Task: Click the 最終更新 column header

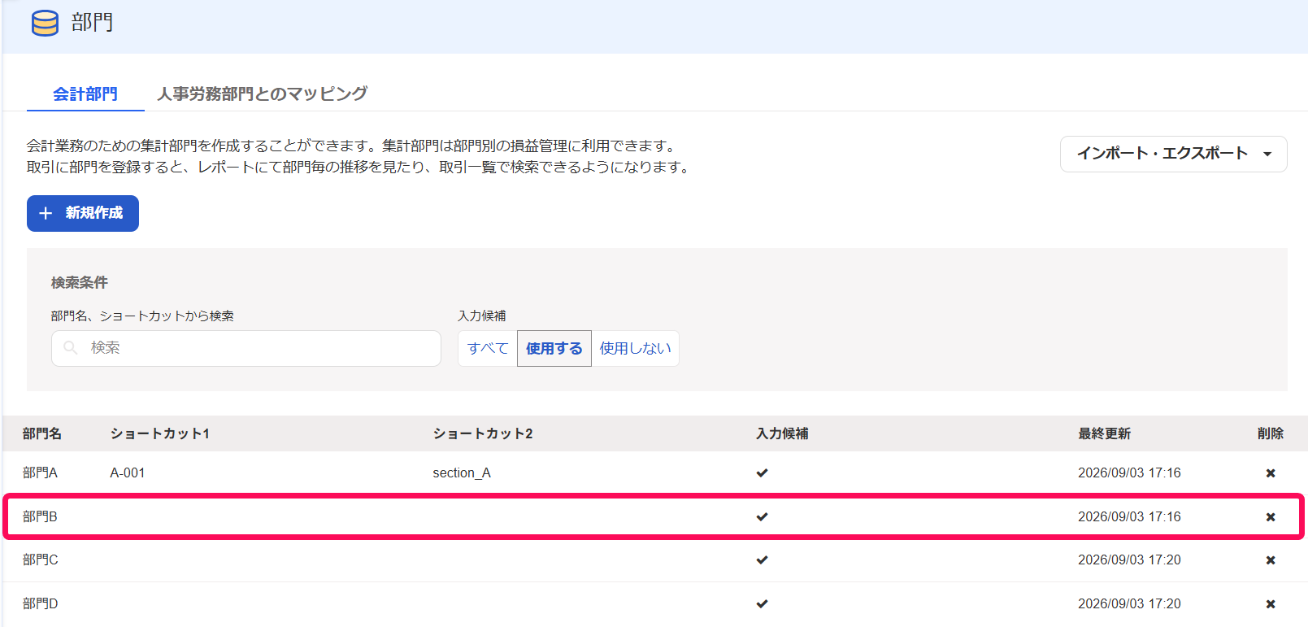Action: (1105, 433)
